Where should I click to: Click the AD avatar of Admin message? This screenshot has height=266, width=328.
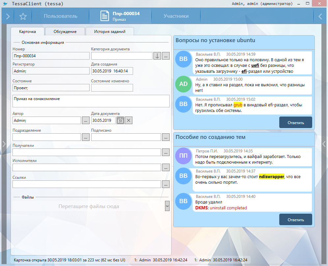(x=183, y=84)
